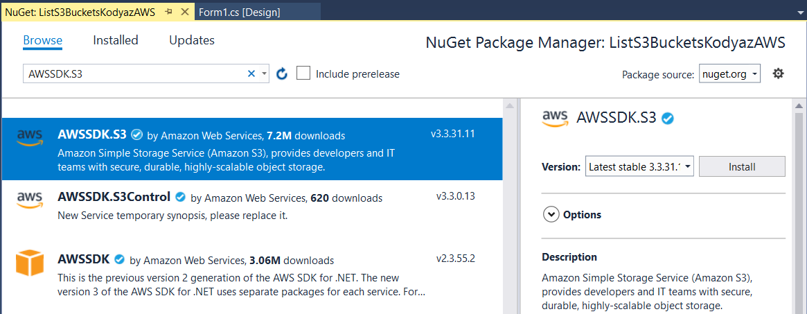Click the 3.06M downloads text
This screenshot has width=807, height=314.
click(292, 260)
